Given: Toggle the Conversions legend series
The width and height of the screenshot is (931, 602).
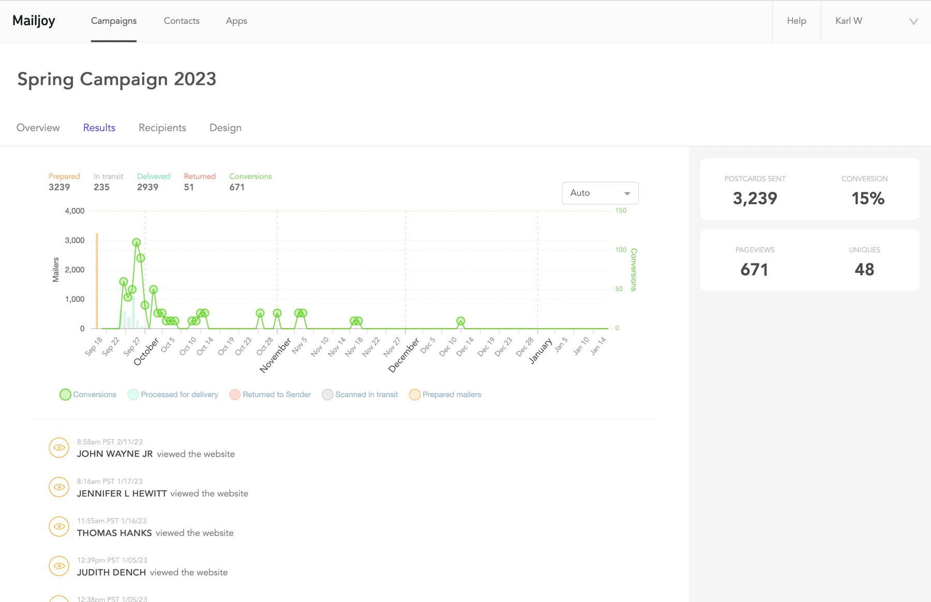Looking at the screenshot, I should click(88, 395).
